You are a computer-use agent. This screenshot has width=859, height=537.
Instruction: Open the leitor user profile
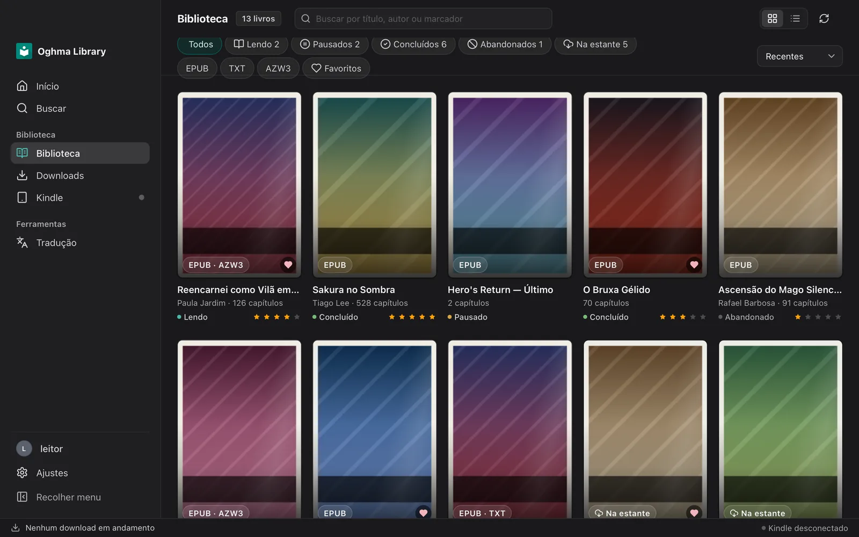point(80,449)
